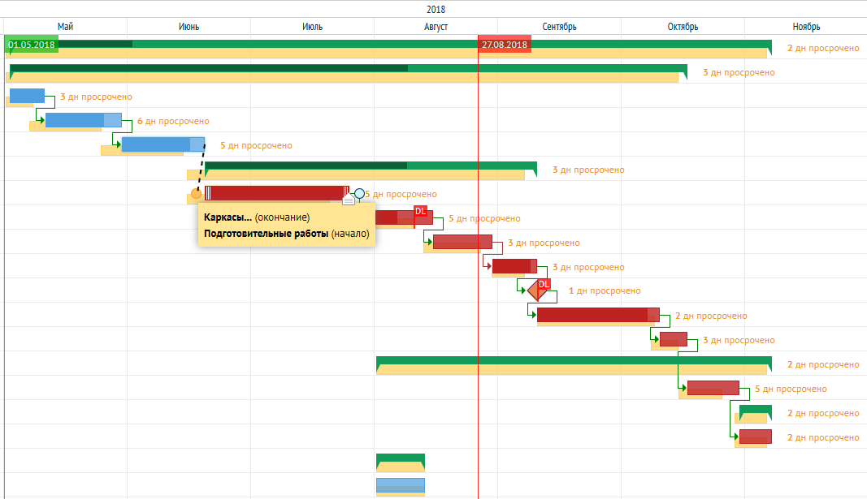Click the '1 дн просрочено' overdue label
This screenshot has height=499, width=867.
pos(605,291)
